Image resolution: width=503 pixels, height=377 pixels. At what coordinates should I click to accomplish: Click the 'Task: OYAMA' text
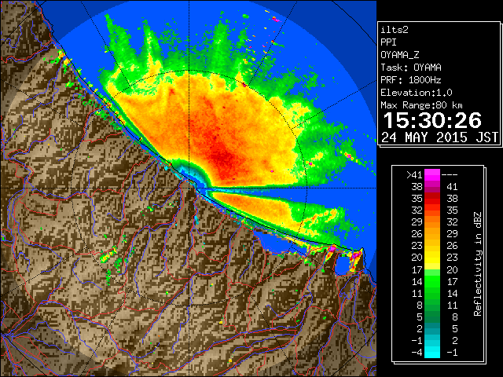[411, 68]
